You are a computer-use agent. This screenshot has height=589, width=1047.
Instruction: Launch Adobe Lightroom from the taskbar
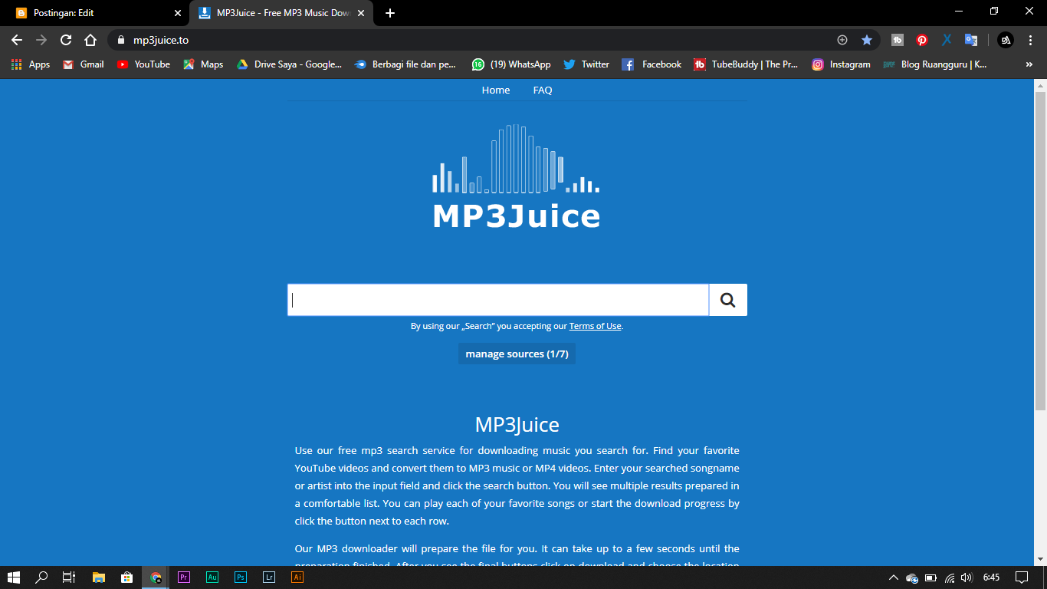269,577
